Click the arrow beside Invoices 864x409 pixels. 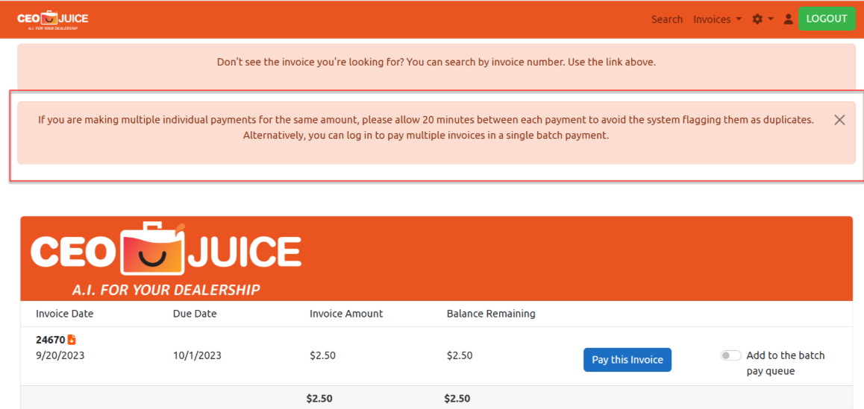738,19
